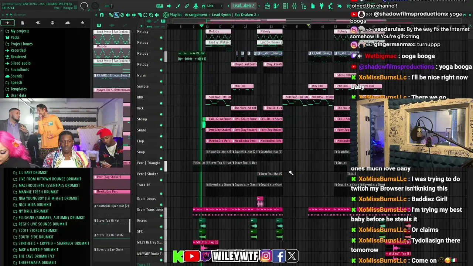Adjust the master volume knob

coord(84,6)
